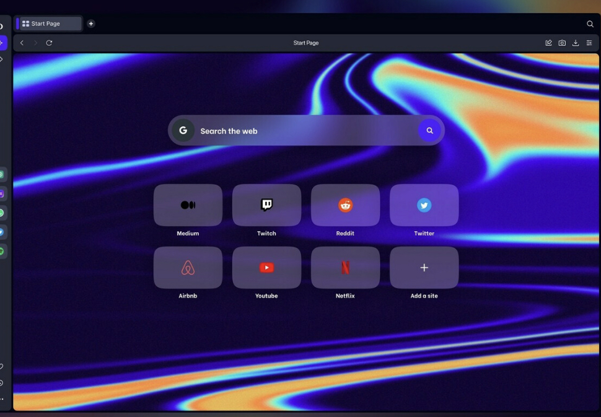Open the Medium speed dial tile
The width and height of the screenshot is (601, 417).
point(188,205)
